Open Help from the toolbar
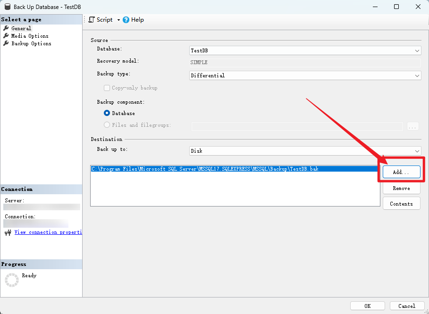This screenshot has width=429, height=314. click(133, 20)
